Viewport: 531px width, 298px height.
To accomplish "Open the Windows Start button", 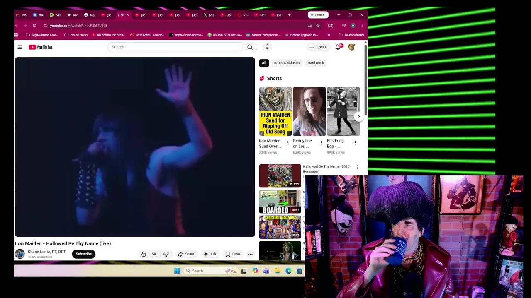I will click(177, 271).
